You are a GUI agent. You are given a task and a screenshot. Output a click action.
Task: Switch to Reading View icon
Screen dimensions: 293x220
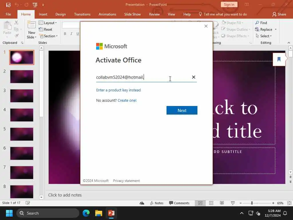click(222, 203)
